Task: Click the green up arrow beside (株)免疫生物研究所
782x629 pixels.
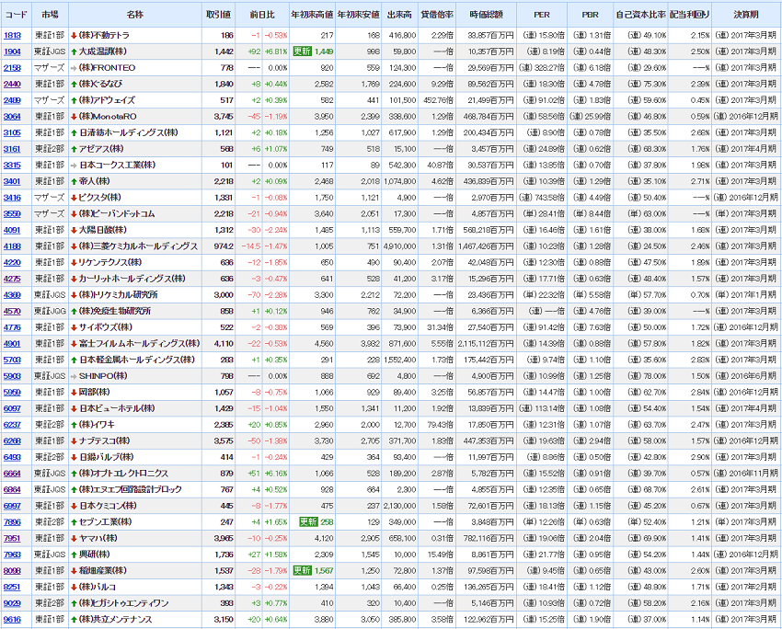Action: (74, 311)
